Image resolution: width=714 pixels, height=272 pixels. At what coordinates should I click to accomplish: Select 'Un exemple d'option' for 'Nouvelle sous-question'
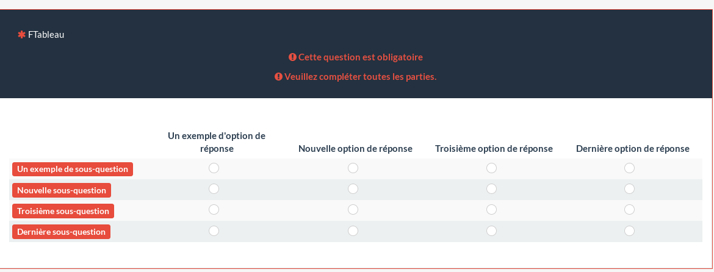pos(214,189)
